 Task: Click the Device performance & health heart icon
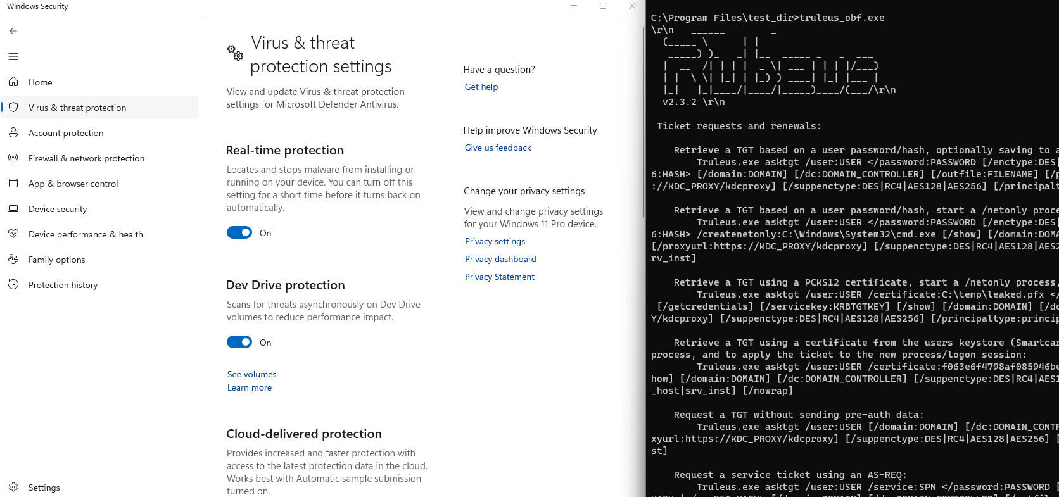13,234
